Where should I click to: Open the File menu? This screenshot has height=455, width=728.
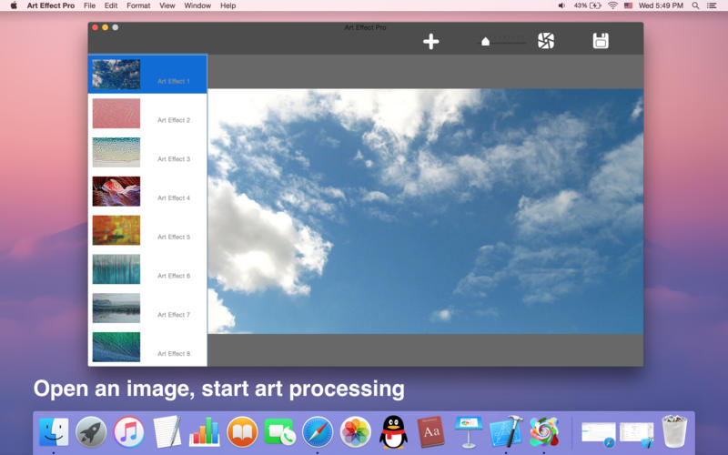[x=89, y=5]
